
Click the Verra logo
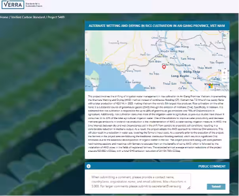pyautogui.click(x=12, y=5)
